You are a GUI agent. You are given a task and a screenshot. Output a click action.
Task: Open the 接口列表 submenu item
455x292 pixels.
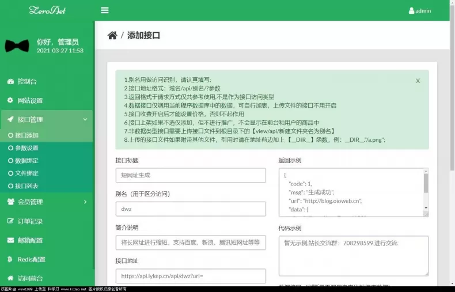click(x=23, y=186)
